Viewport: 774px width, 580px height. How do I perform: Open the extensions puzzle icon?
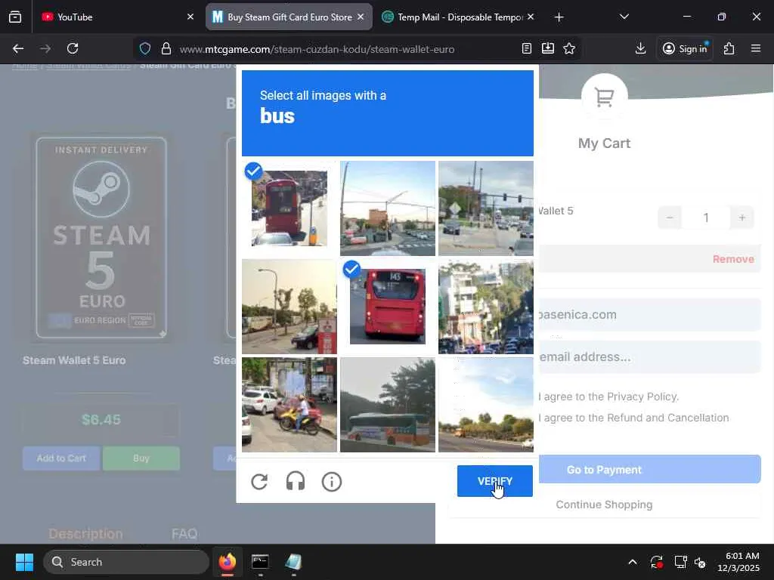coord(729,48)
